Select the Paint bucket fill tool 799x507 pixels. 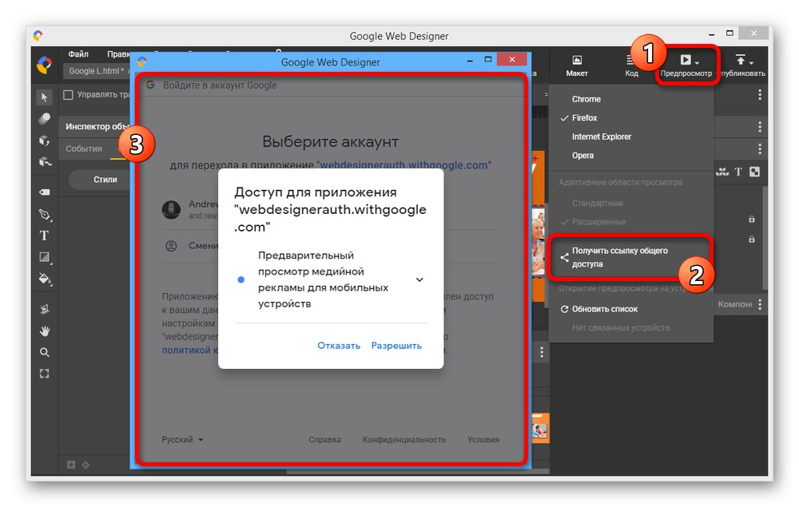click(45, 279)
